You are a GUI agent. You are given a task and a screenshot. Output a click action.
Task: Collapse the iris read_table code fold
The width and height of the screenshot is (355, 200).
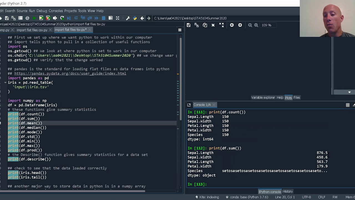coord(5,82)
